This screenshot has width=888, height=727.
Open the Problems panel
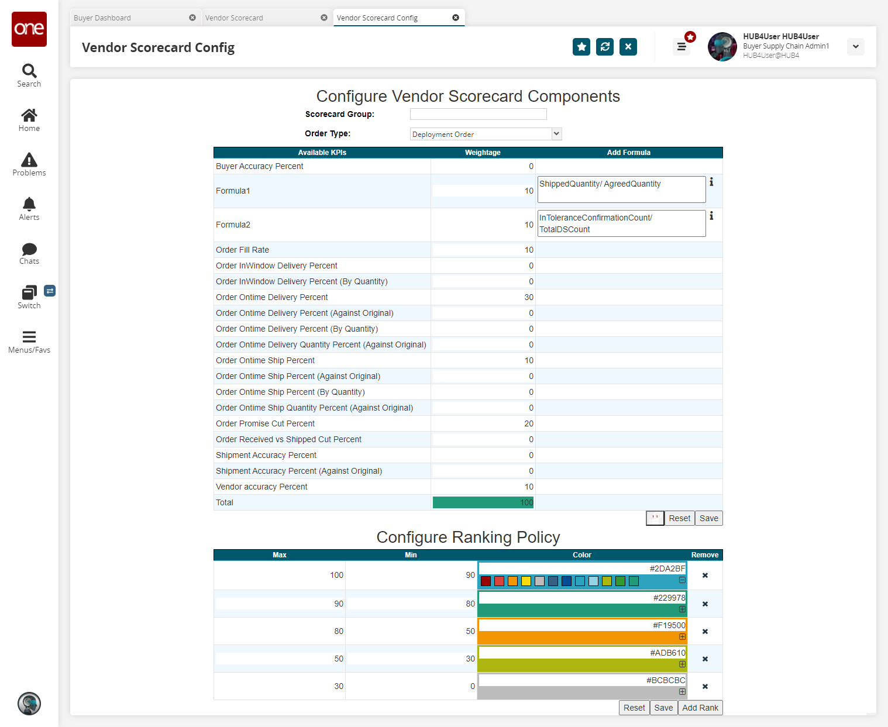(29, 164)
